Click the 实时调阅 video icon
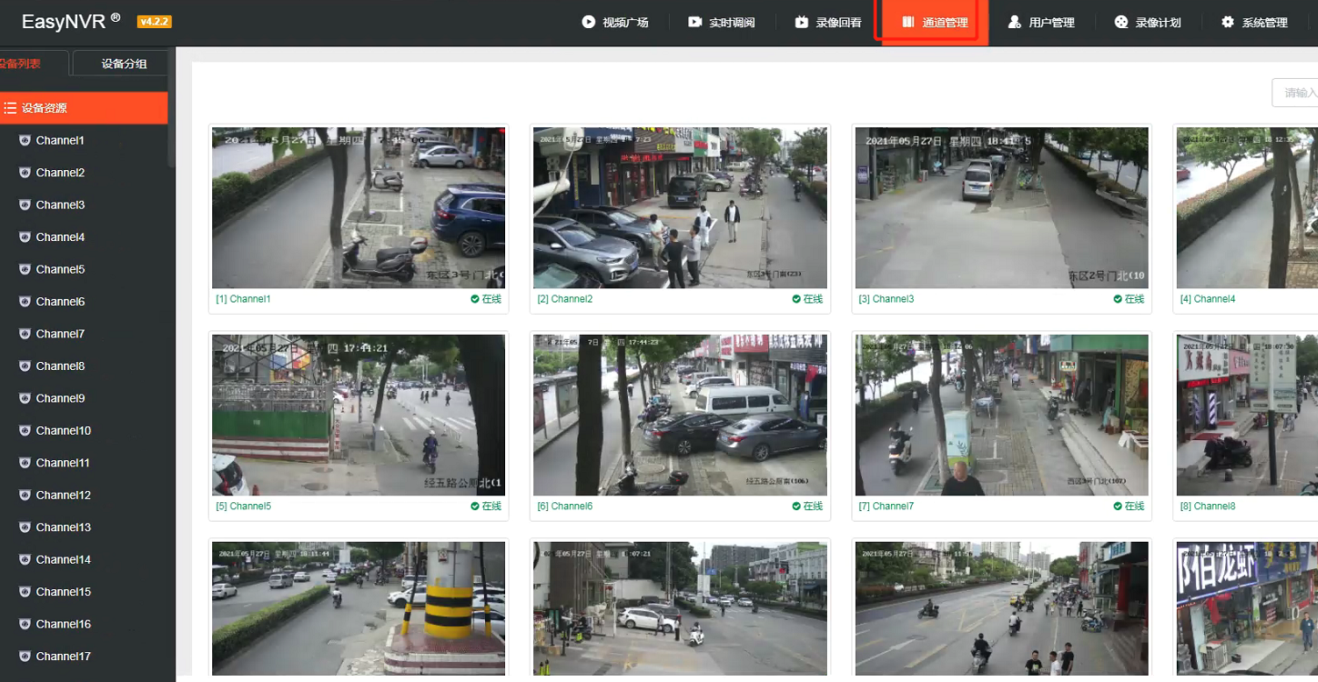This screenshot has width=1318, height=682. tap(695, 22)
